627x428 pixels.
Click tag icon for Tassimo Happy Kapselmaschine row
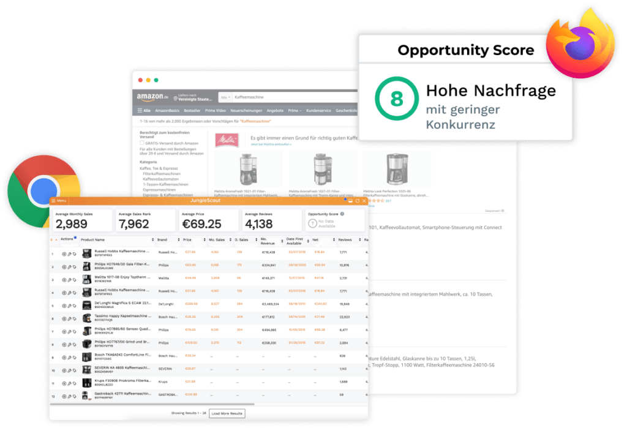[74, 319]
